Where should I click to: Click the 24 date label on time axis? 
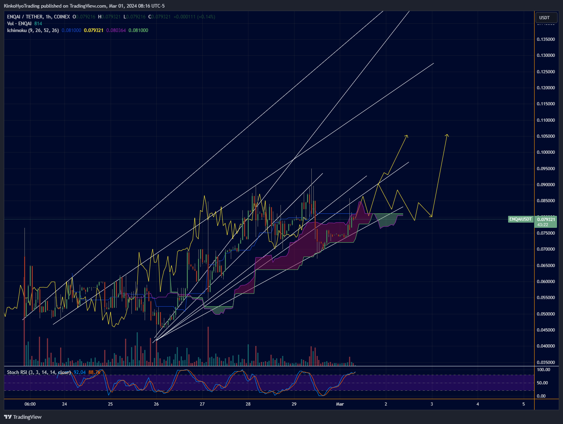[x=65, y=404]
